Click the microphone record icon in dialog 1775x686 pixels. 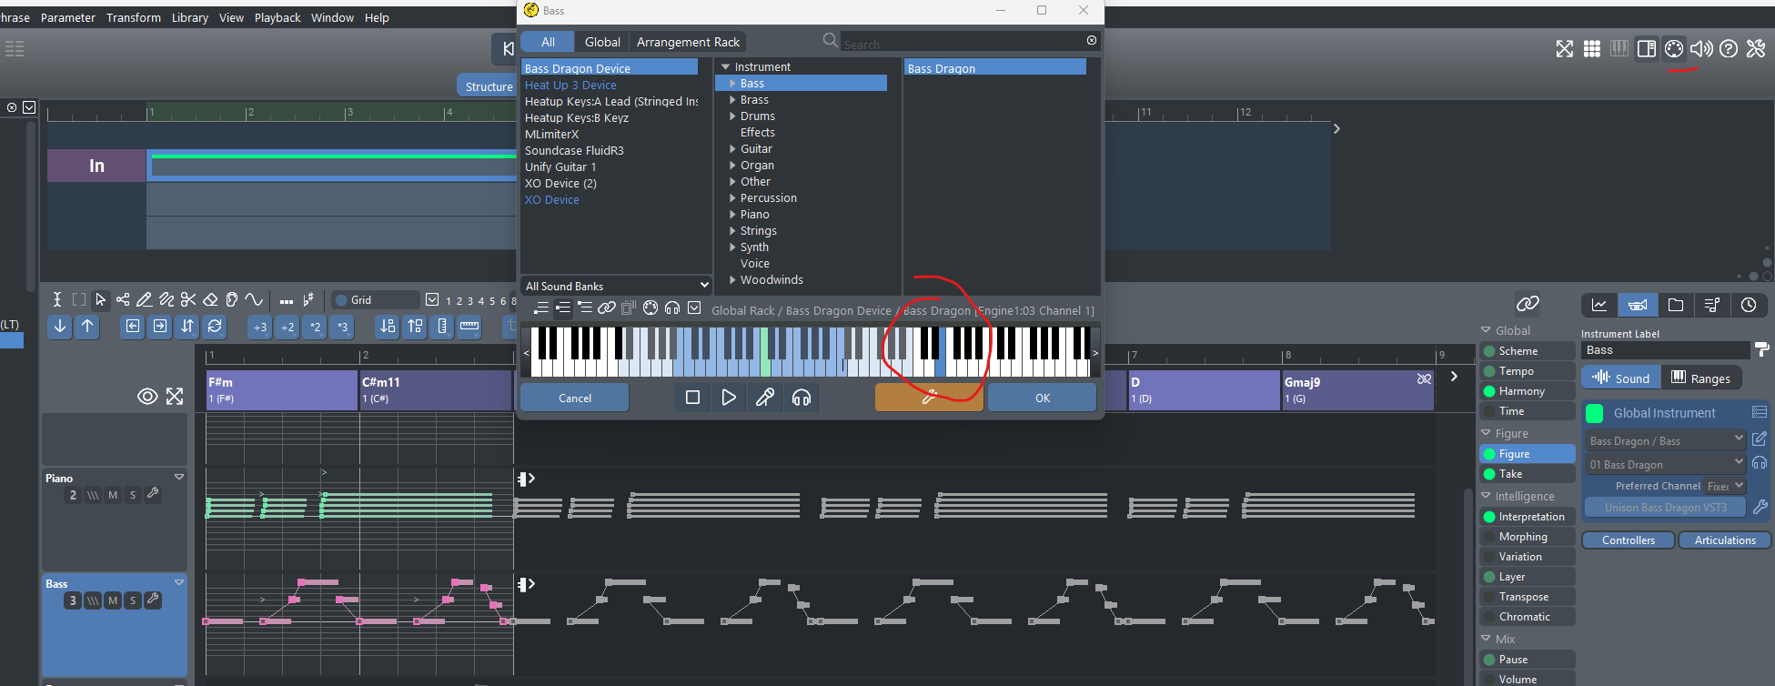765,398
